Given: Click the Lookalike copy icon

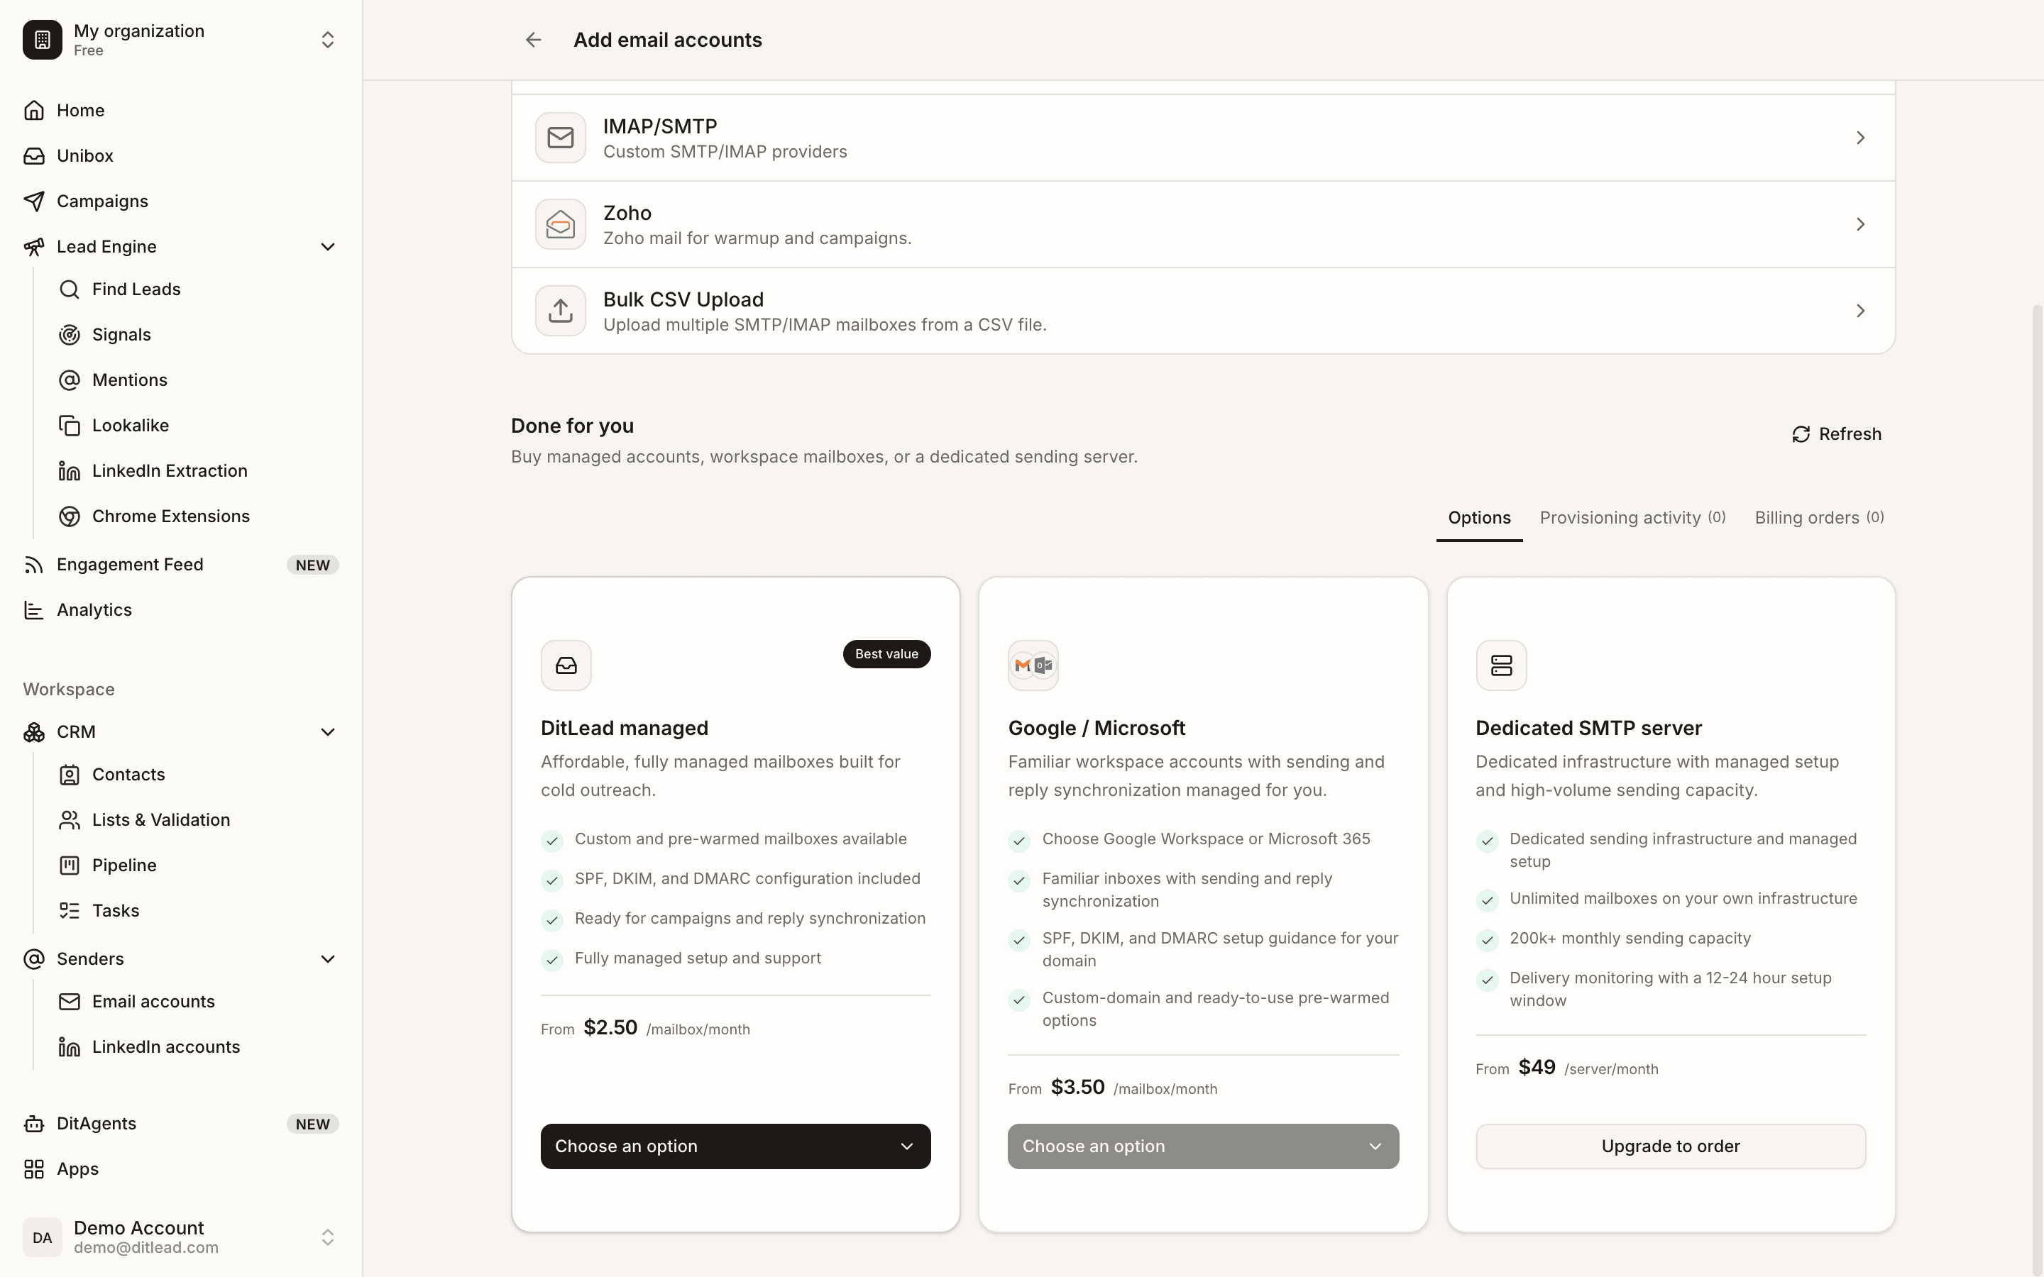Looking at the screenshot, I should [70, 426].
